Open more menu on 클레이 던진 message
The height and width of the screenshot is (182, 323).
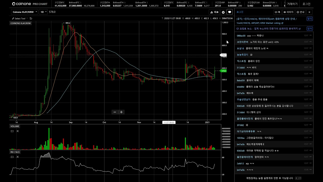pyautogui.click(x=311, y=61)
